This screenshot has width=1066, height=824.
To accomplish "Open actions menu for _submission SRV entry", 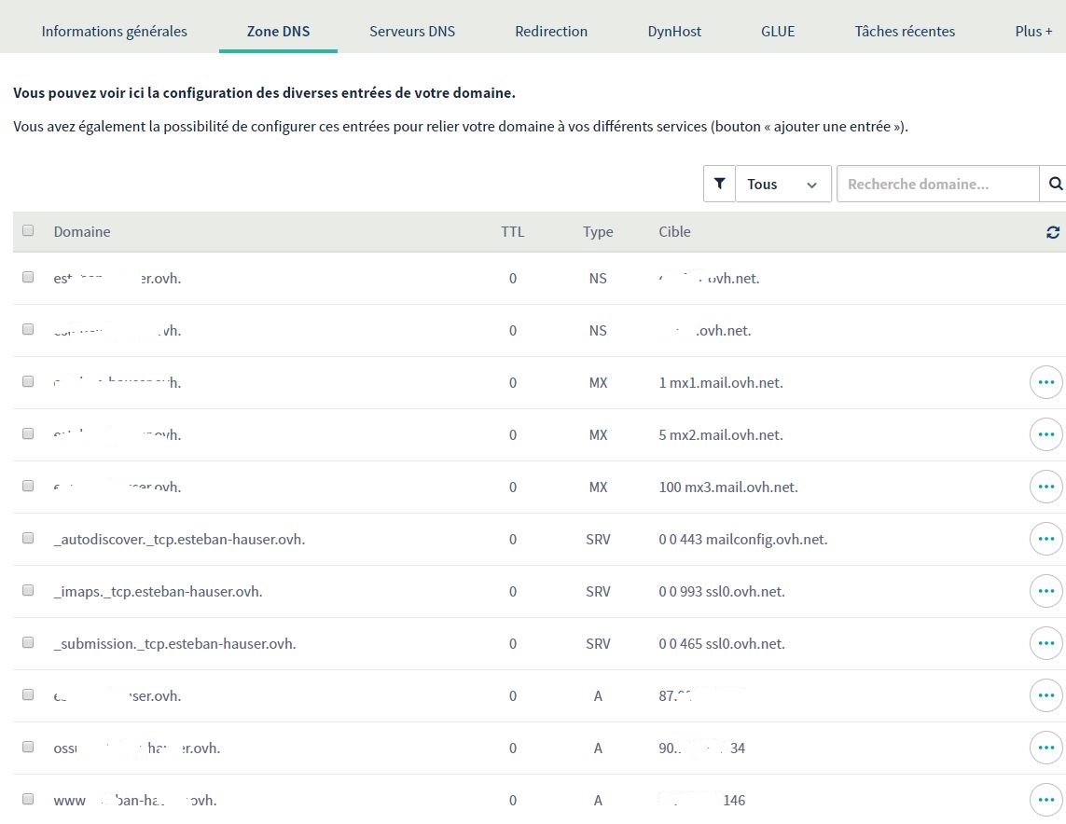I will coord(1045,643).
